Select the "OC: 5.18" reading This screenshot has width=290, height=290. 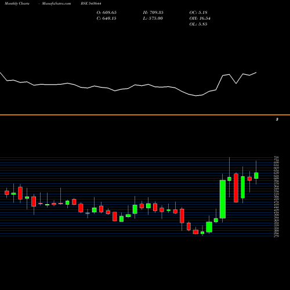(198, 13)
